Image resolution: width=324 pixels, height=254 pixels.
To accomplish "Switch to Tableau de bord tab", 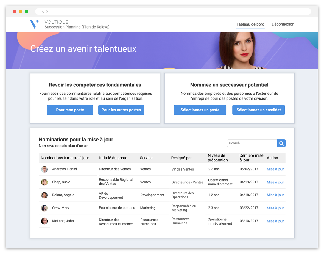I will 250,24.
